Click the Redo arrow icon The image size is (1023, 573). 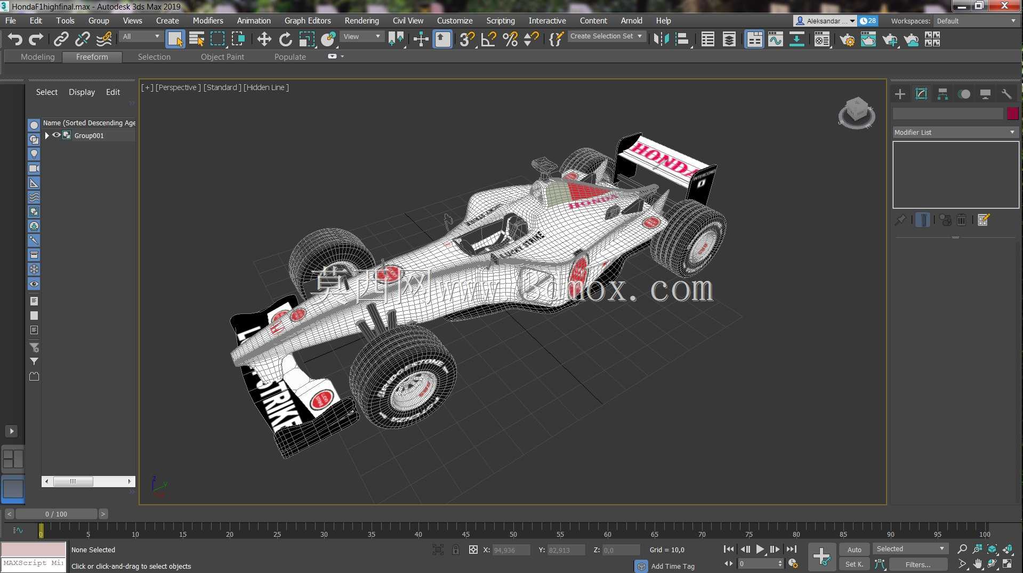(36, 39)
